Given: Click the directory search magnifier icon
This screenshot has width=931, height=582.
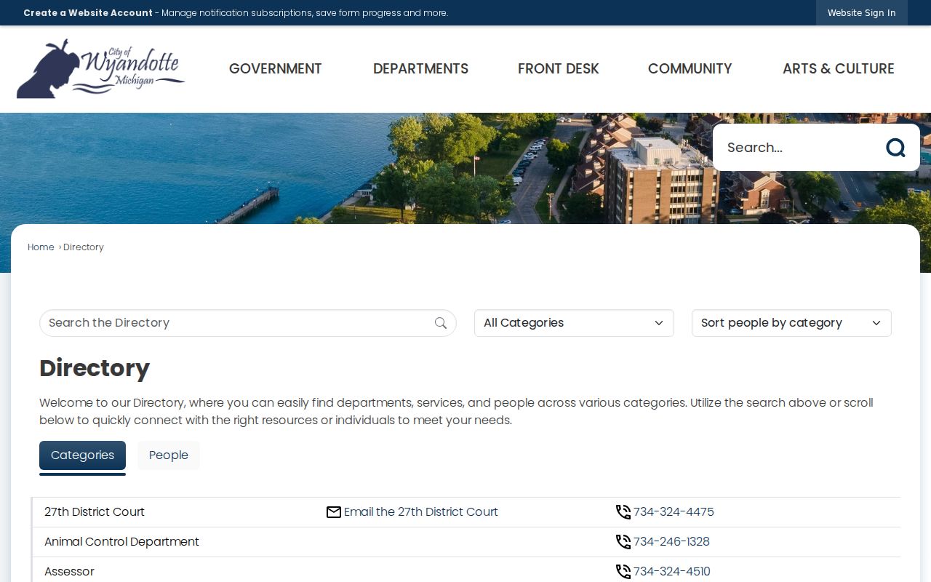Looking at the screenshot, I should click(x=441, y=323).
